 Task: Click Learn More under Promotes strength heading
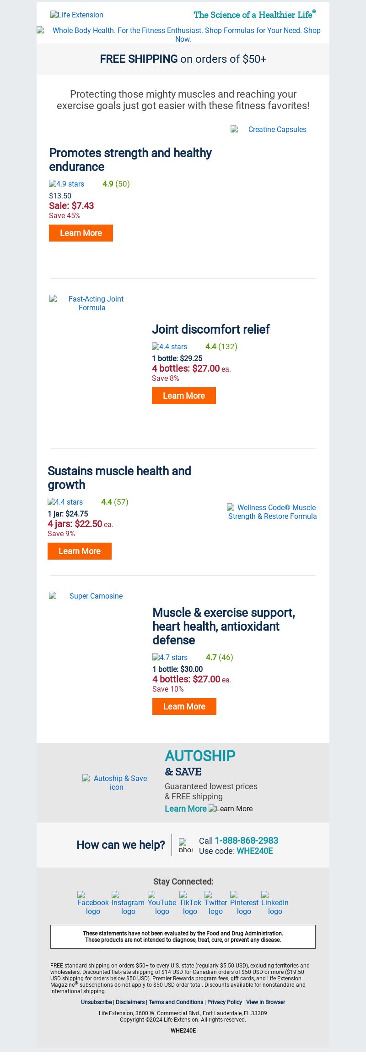point(81,233)
